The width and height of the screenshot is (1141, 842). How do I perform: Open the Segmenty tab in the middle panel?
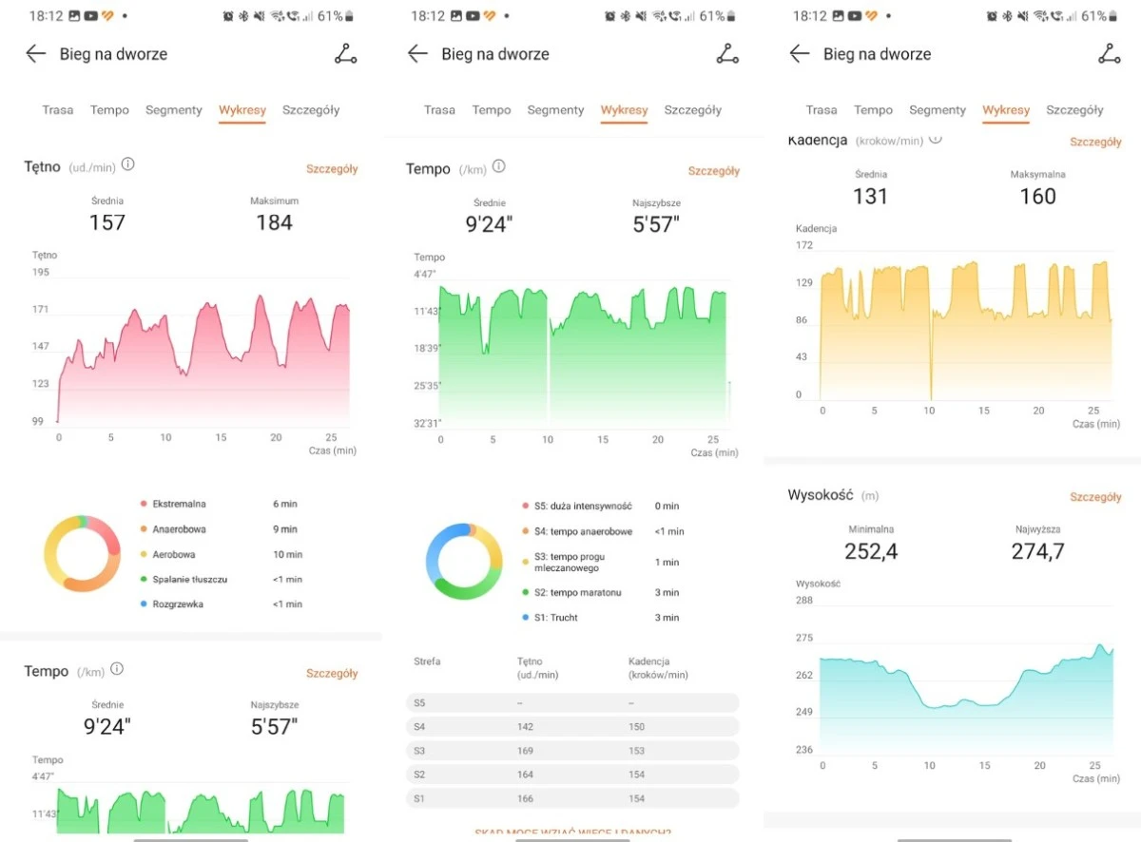click(555, 110)
